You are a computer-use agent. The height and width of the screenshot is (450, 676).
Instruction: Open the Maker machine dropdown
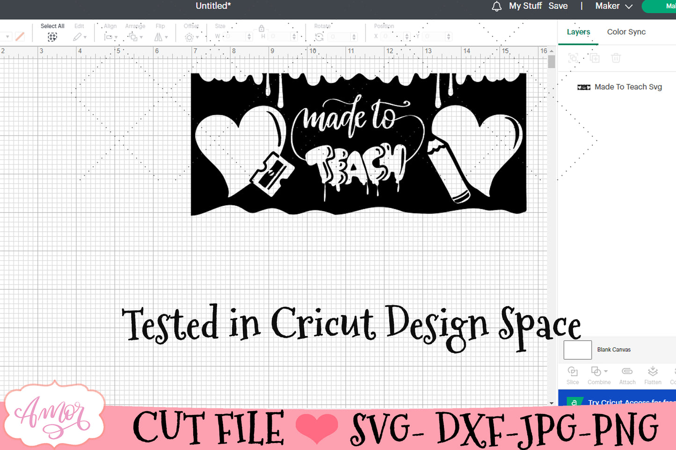tap(614, 6)
